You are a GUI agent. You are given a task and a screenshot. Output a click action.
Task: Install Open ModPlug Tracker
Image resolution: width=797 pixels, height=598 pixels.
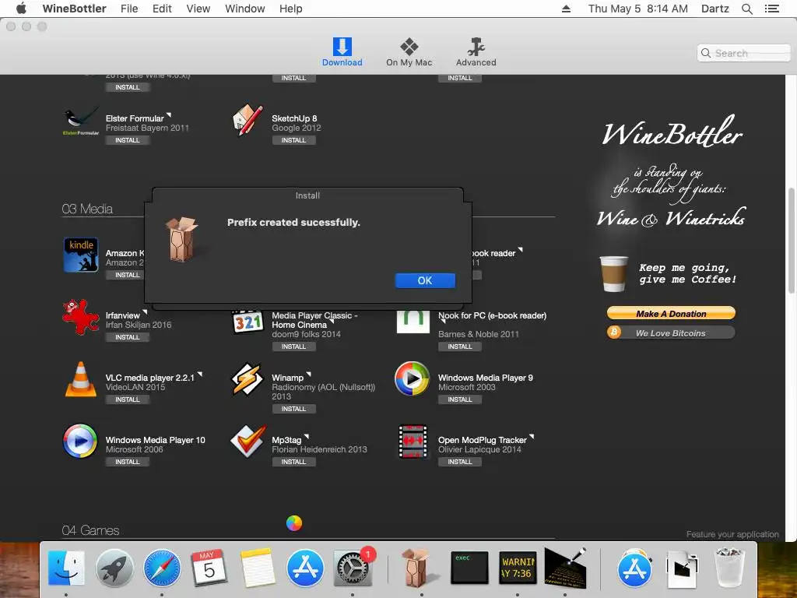[460, 463]
